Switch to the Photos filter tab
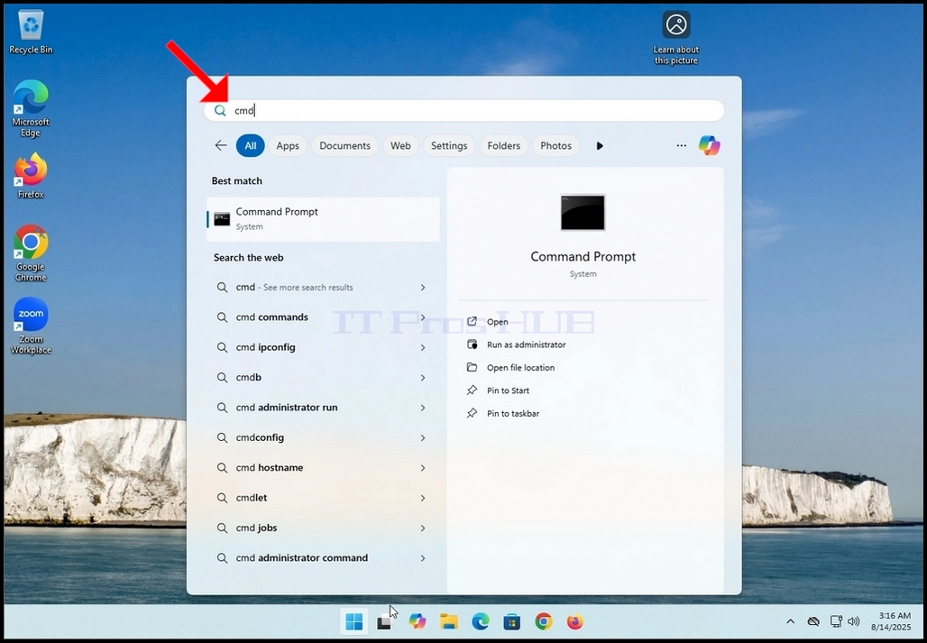 555,145
